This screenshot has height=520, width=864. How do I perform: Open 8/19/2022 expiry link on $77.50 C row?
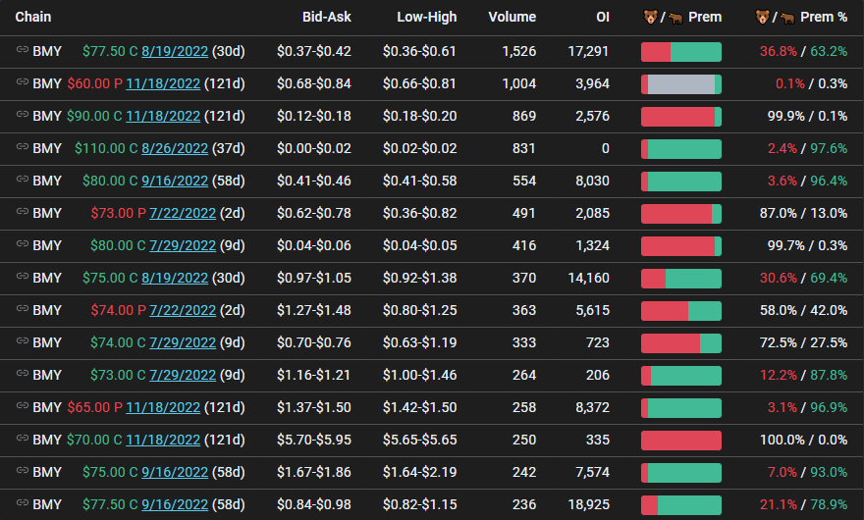point(175,51)
